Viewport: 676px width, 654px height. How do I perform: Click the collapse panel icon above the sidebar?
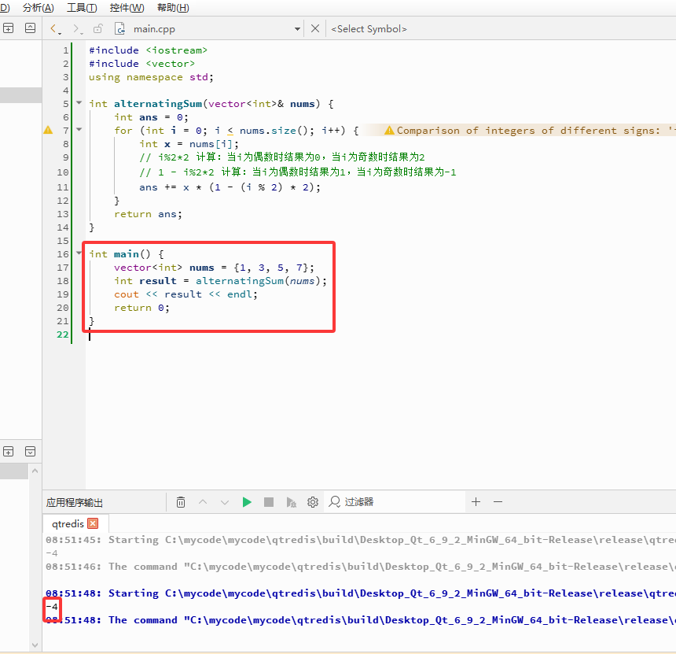click(x=30, y=28)
